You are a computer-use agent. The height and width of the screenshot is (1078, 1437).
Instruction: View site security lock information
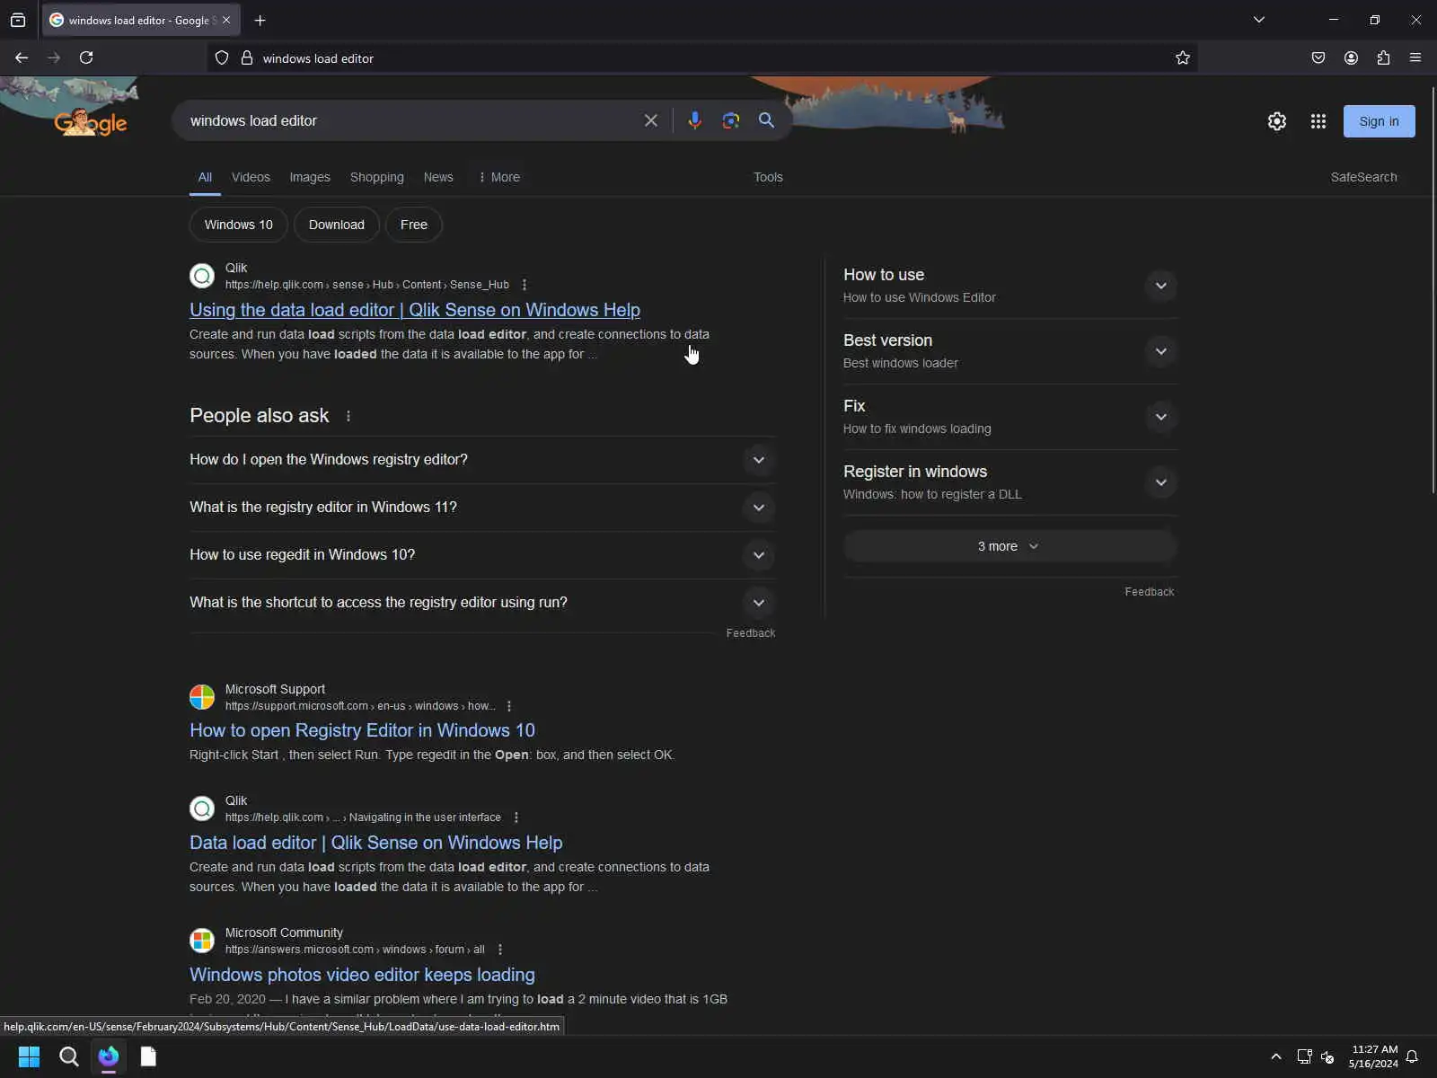pyautogui.click(x=247, y=58)
